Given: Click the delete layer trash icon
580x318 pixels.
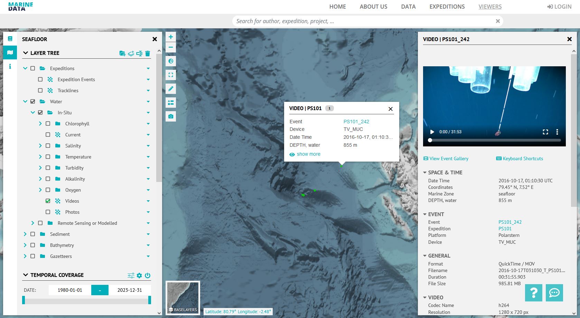Looking at the screenshot, I should point(148,54).
